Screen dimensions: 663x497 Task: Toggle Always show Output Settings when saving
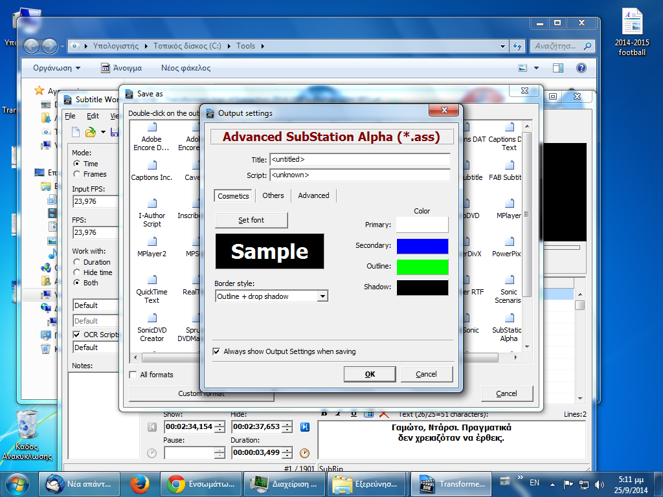click(216, 351)
